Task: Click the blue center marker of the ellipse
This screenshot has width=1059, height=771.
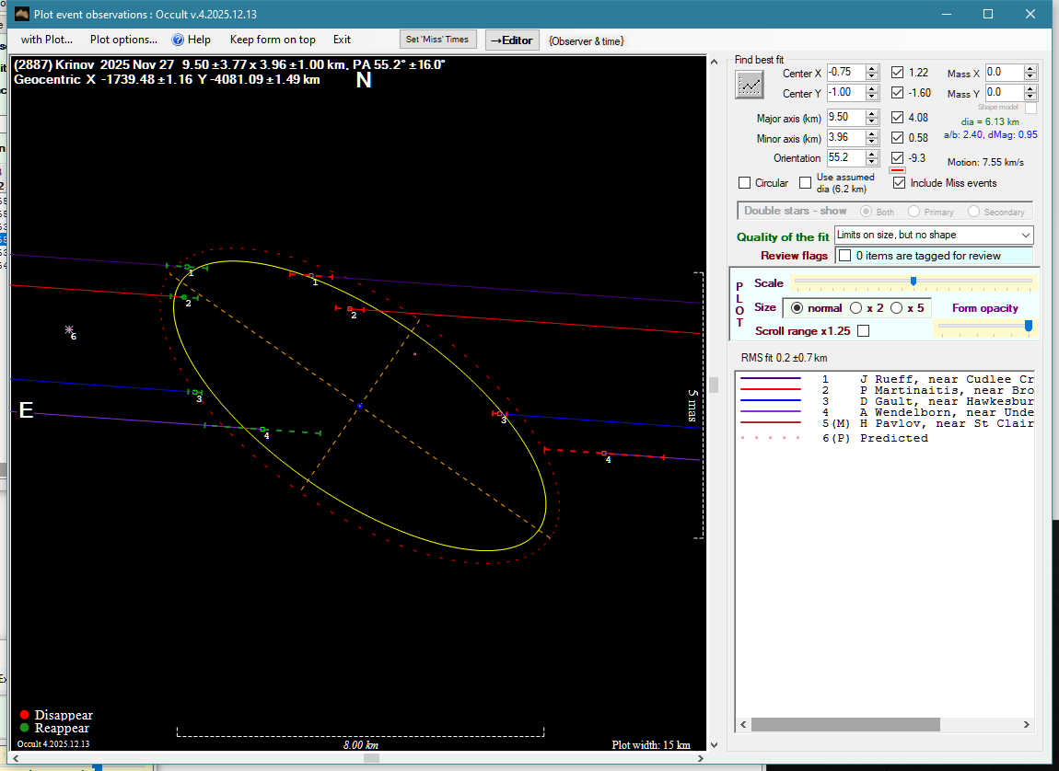Action: pos(359,406)
